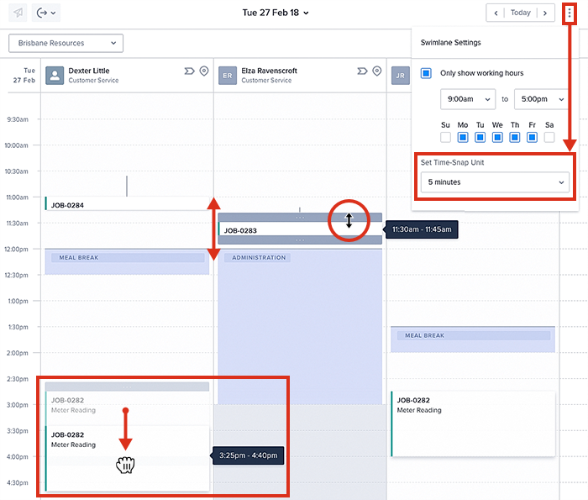Go to previous day with left arrow
The height and width of the screenshot is (500, 588).
coord(496,13)
